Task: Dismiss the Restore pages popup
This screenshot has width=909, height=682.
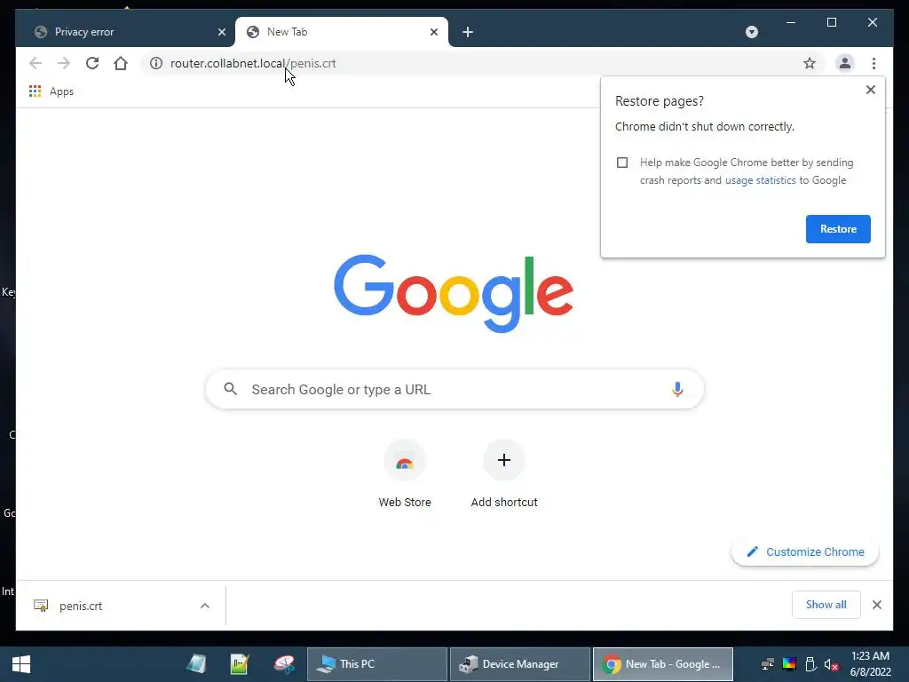Action: point(870,90)
